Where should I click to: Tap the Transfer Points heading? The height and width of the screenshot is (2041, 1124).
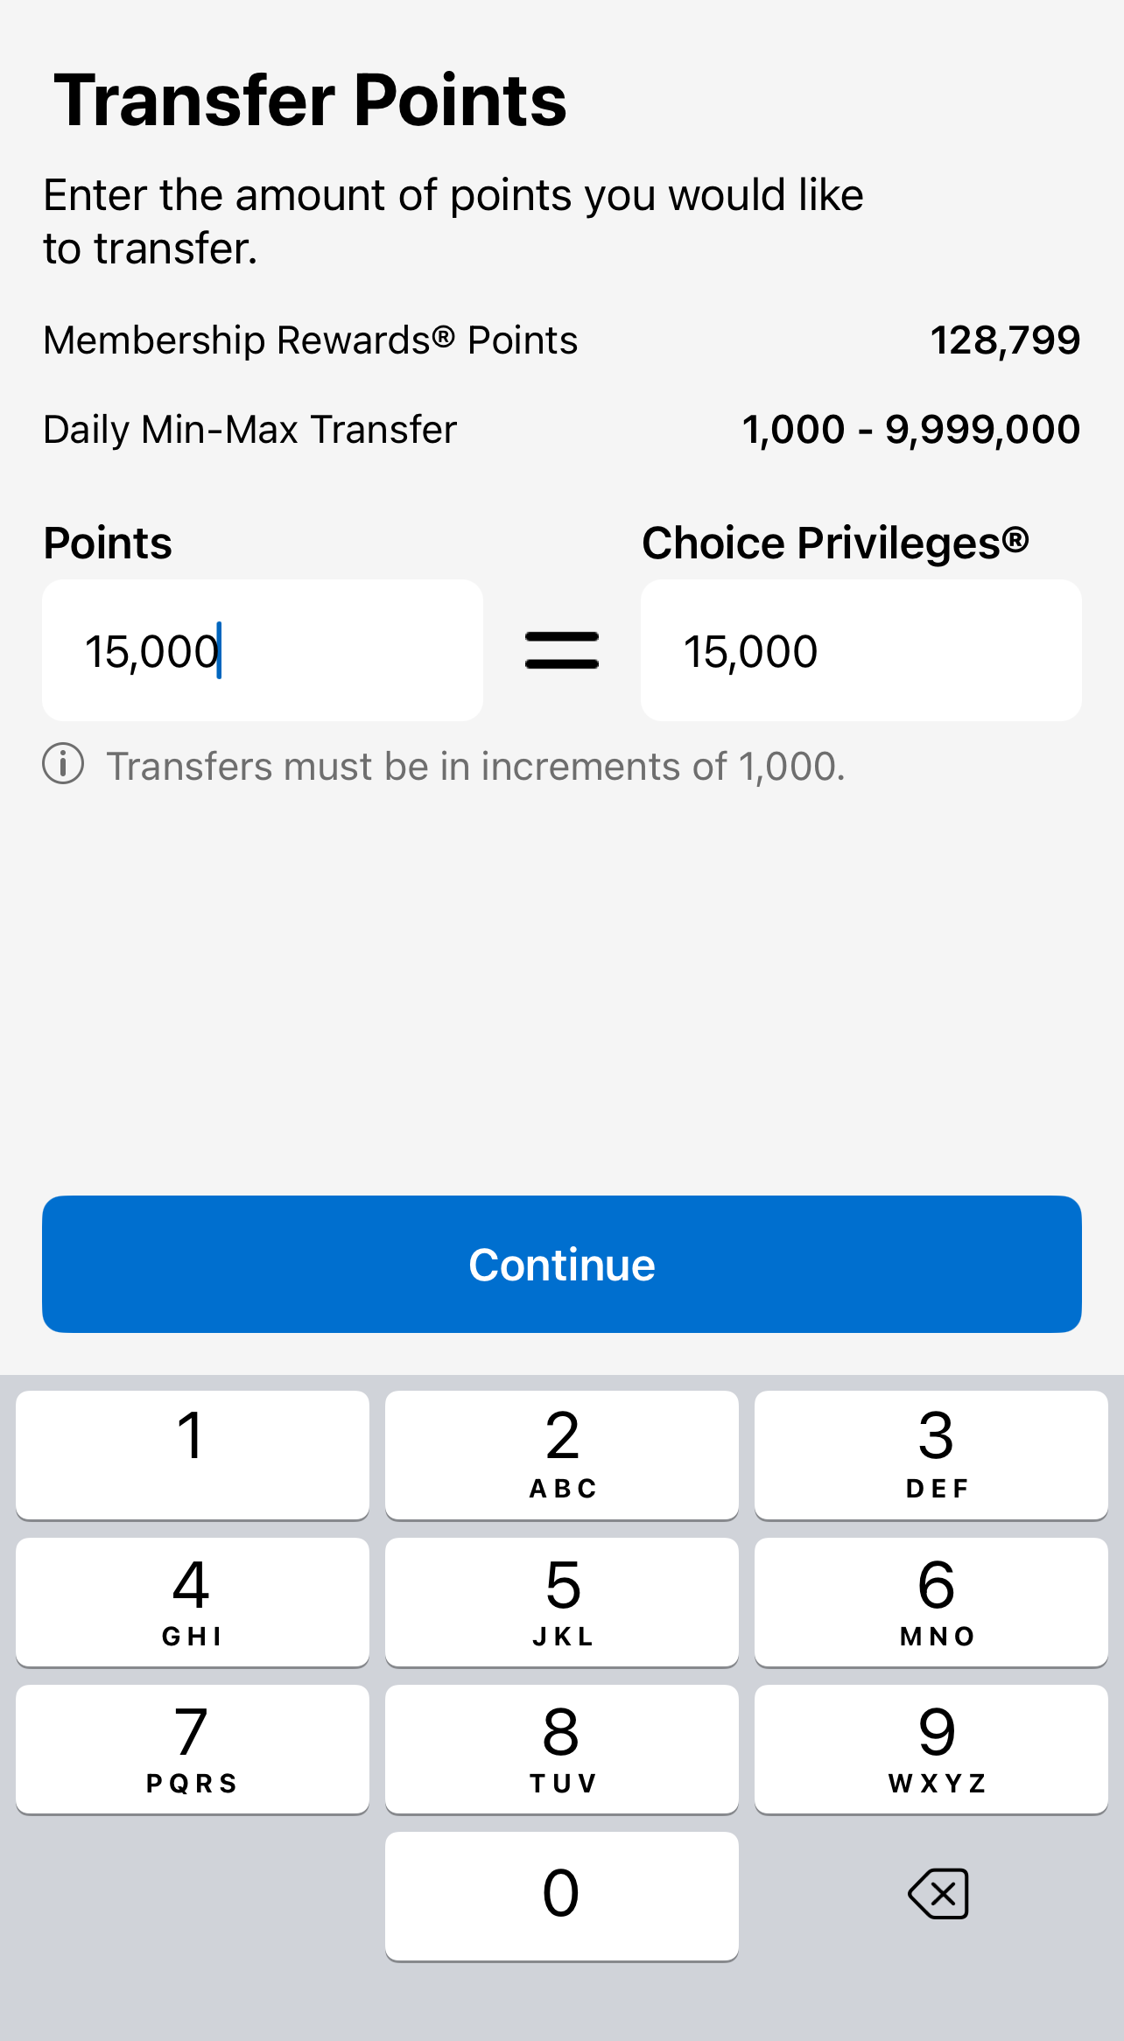click(311, 101)
